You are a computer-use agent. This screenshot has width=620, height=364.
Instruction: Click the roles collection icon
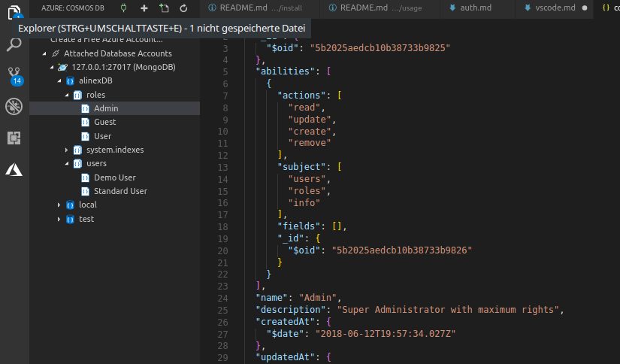tap(77, 95)
